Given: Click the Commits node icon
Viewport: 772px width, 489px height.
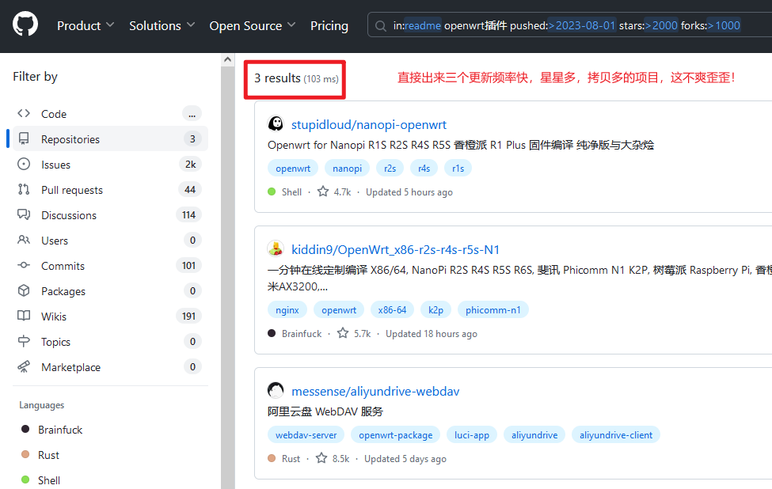Looking at the screenshot, I should (24, 265).
